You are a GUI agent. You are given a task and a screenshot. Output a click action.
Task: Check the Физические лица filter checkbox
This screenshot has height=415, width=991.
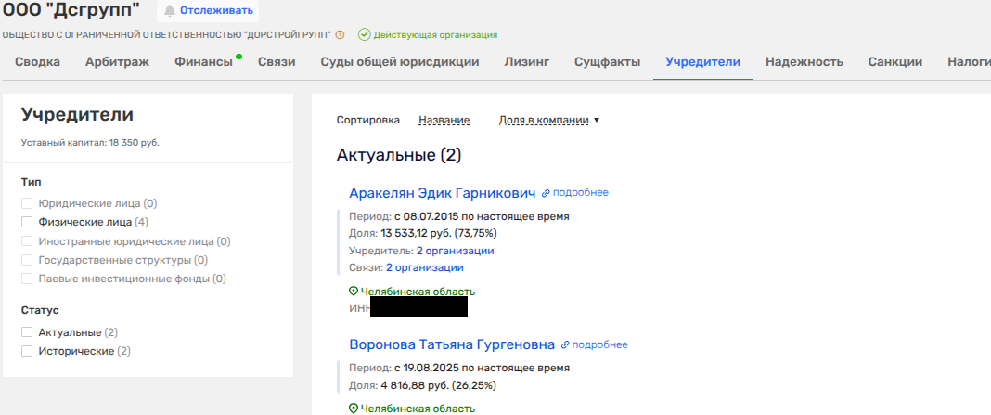pyautogui.click(x=27, y=222)
